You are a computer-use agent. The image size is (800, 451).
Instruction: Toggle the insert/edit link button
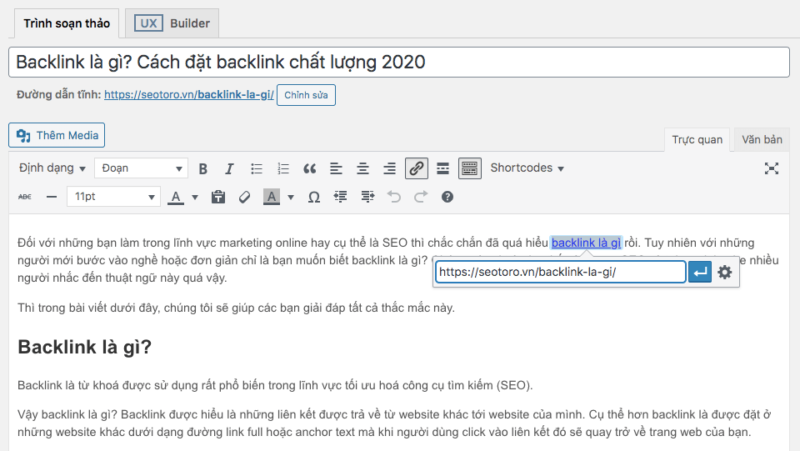pyautogui.click(x=417, y=168)
